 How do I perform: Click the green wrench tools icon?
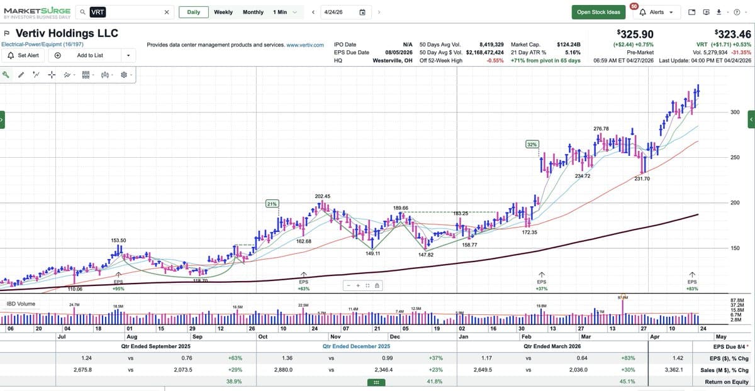(6, 75)
